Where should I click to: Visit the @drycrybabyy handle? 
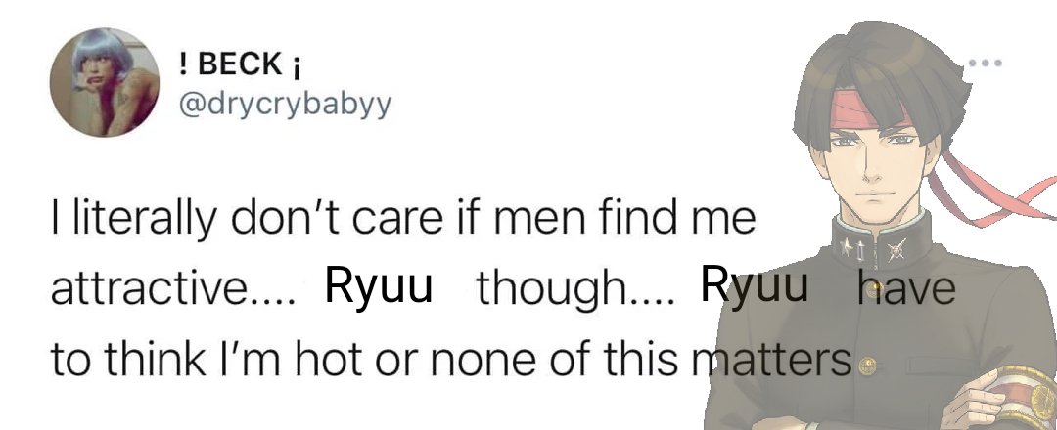click(x=284, y=105)
